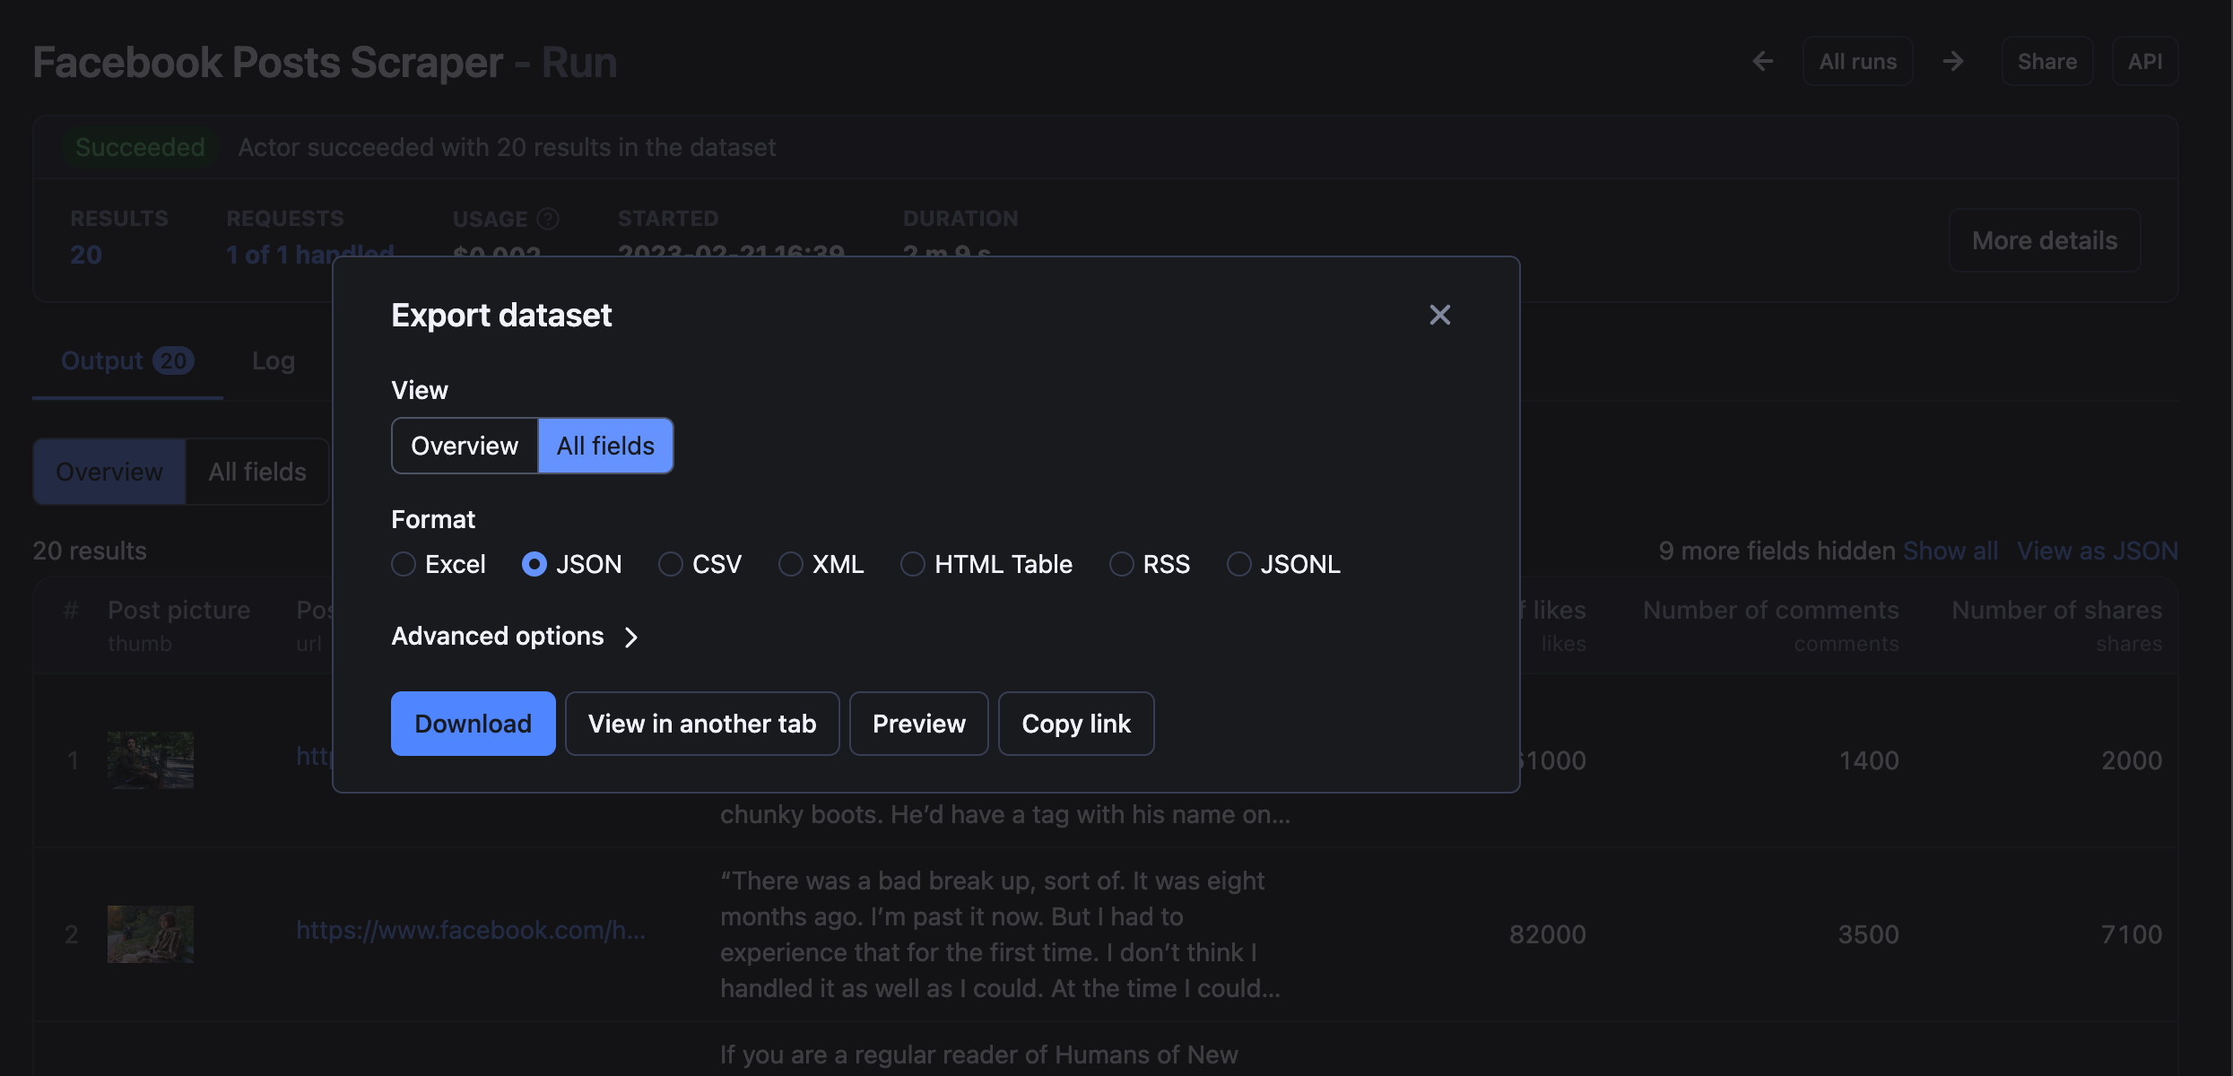The width and height of the screenshot is (2233, 1076).
Task: Select the Excel format radio button
Action: point(403,564)
